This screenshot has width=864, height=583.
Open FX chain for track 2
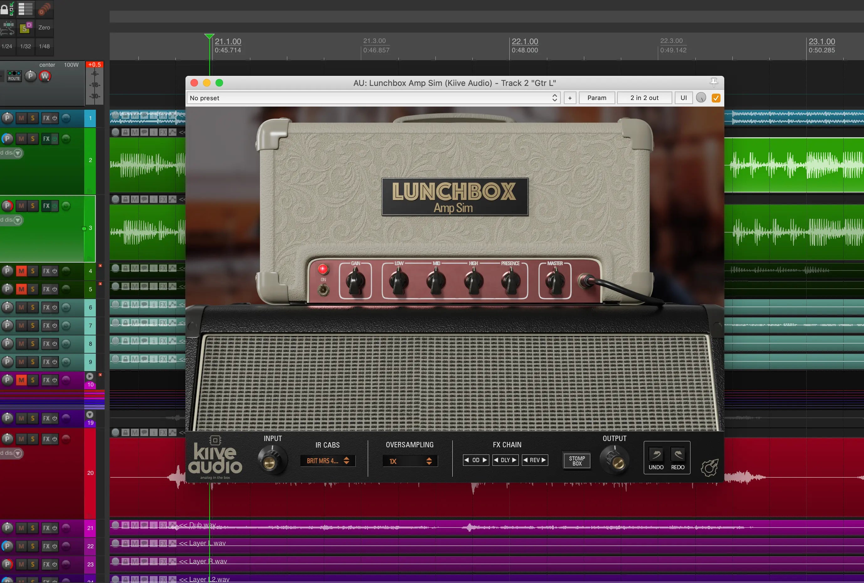(x=46, y=139)
